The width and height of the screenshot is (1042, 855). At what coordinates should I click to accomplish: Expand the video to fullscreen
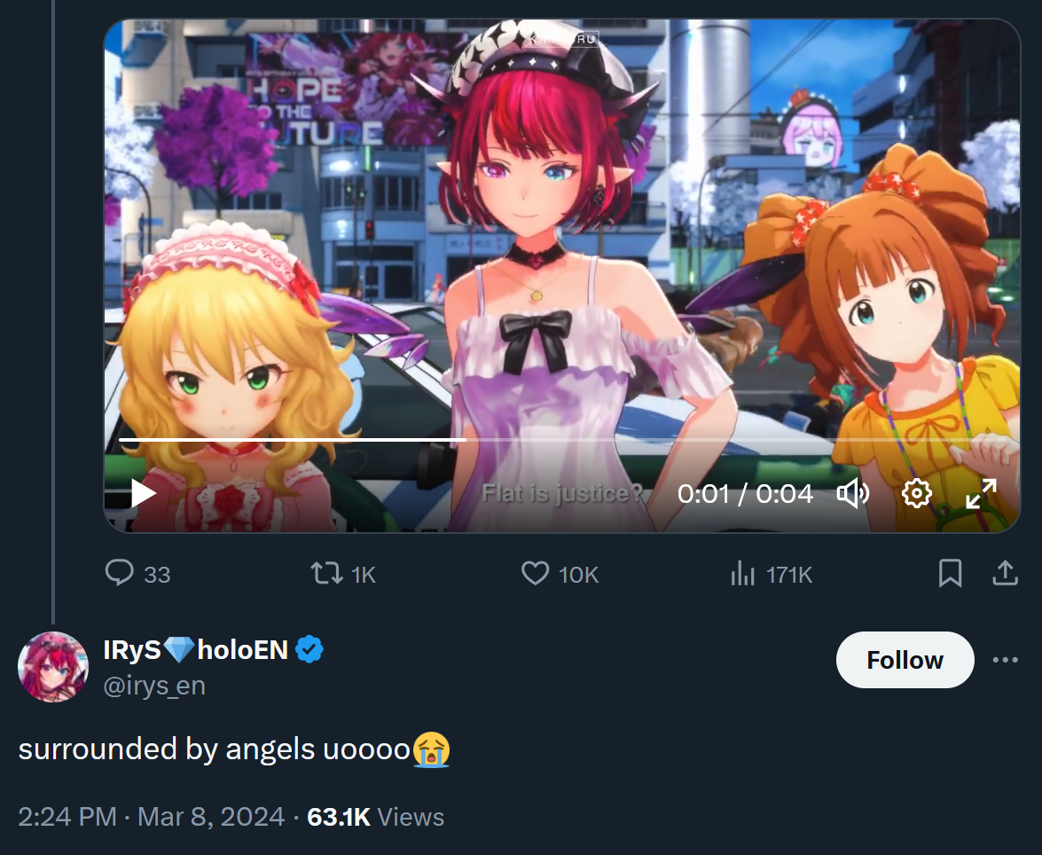coord(981,493)
